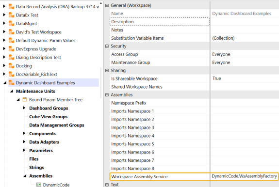Click the Bound Param Member Tree maintenance unit icon
Image resolution: width=279 pixels, height=187 pixels.
(x=25, y=100)
